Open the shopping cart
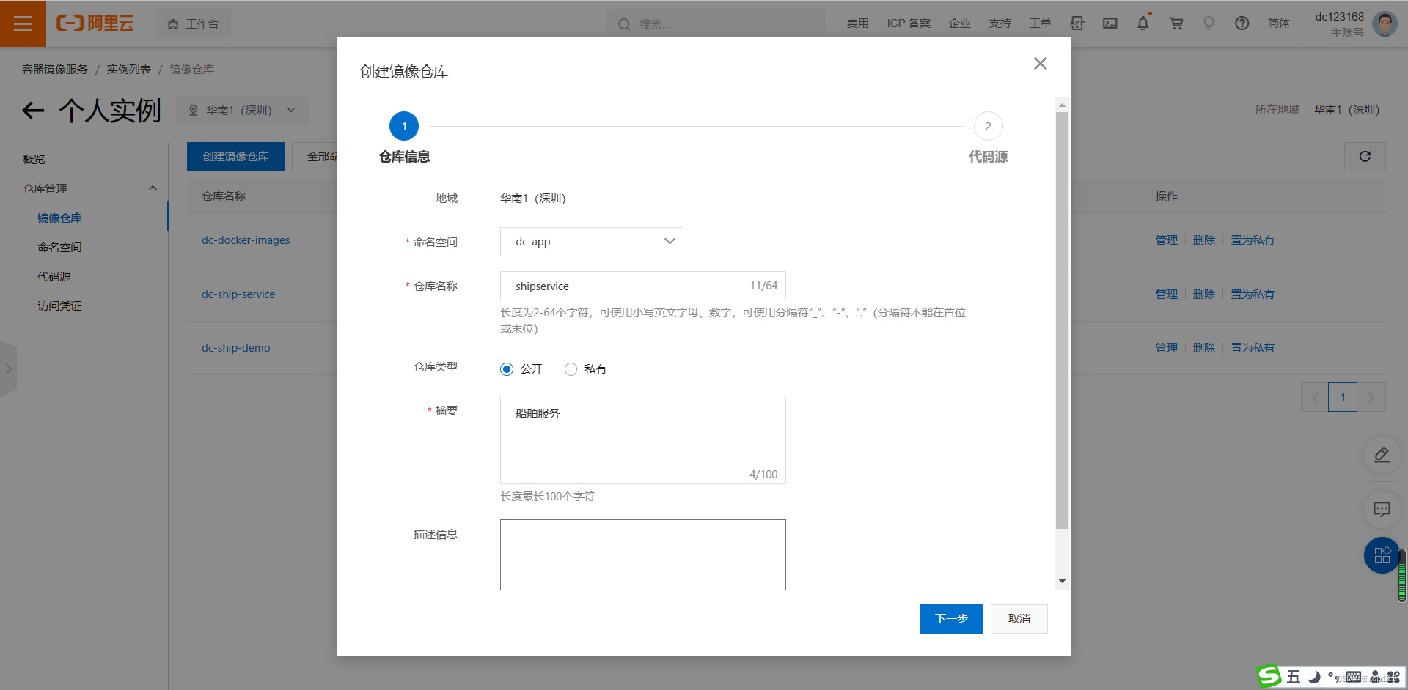 pos(1176,23)
